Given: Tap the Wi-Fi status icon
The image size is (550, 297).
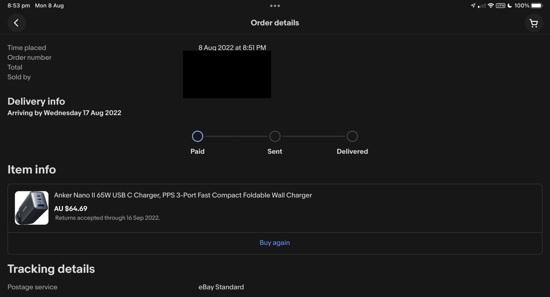Looking at the screenshot, I should coord(490,5).
